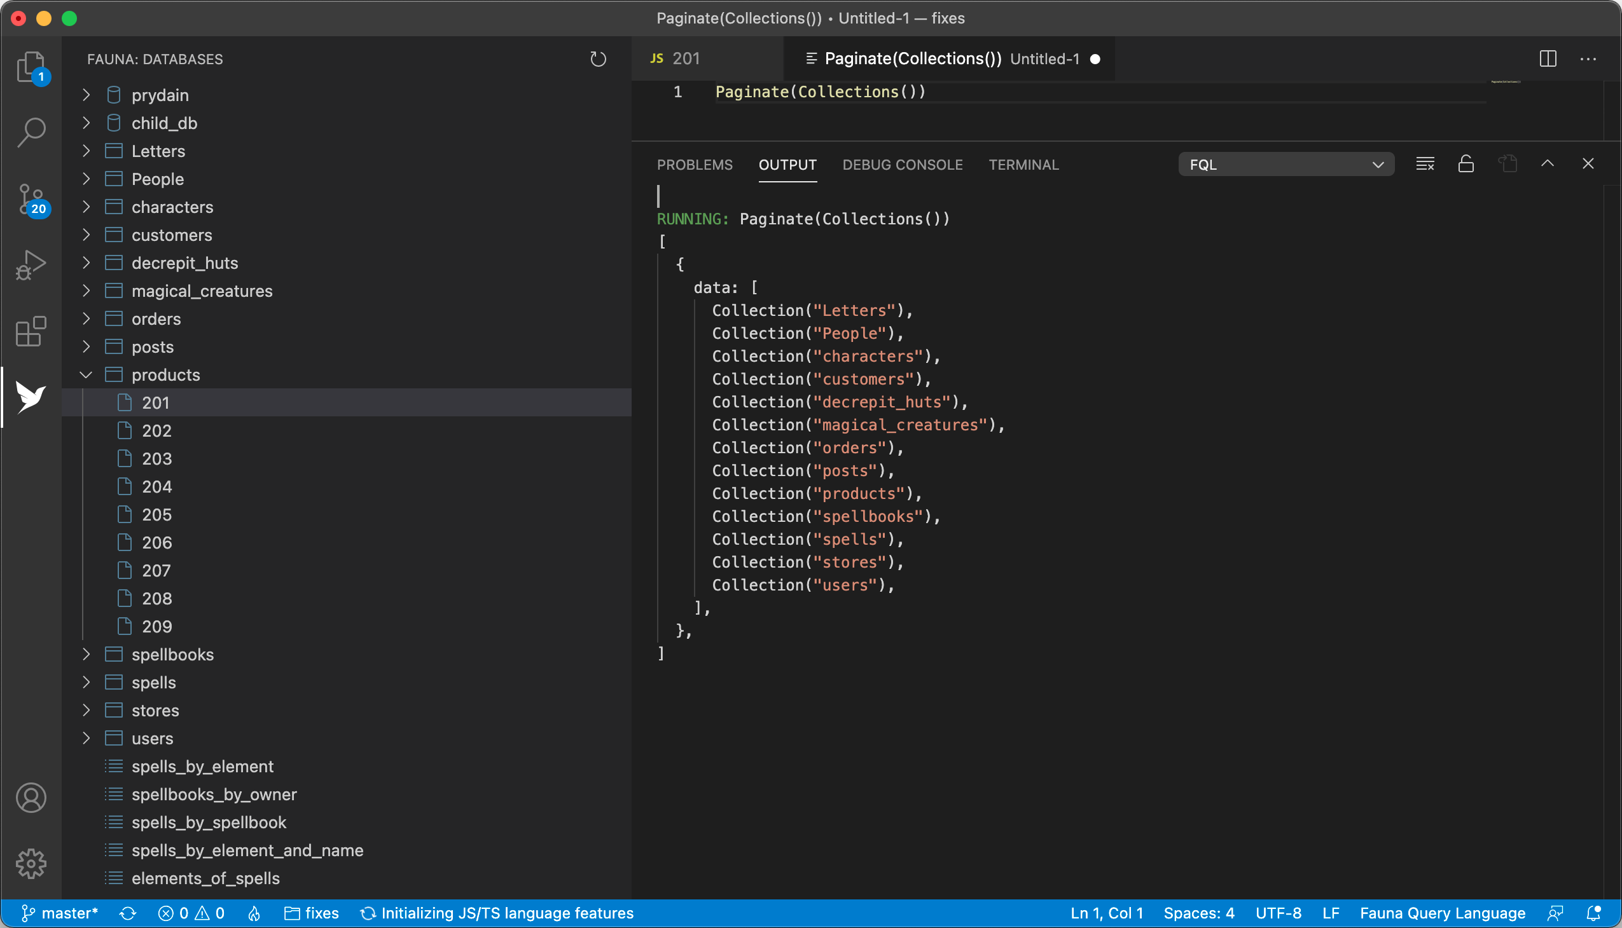1622x928 pixels.
Task: Click the flame icon in status bar
Action: point(254,913)
